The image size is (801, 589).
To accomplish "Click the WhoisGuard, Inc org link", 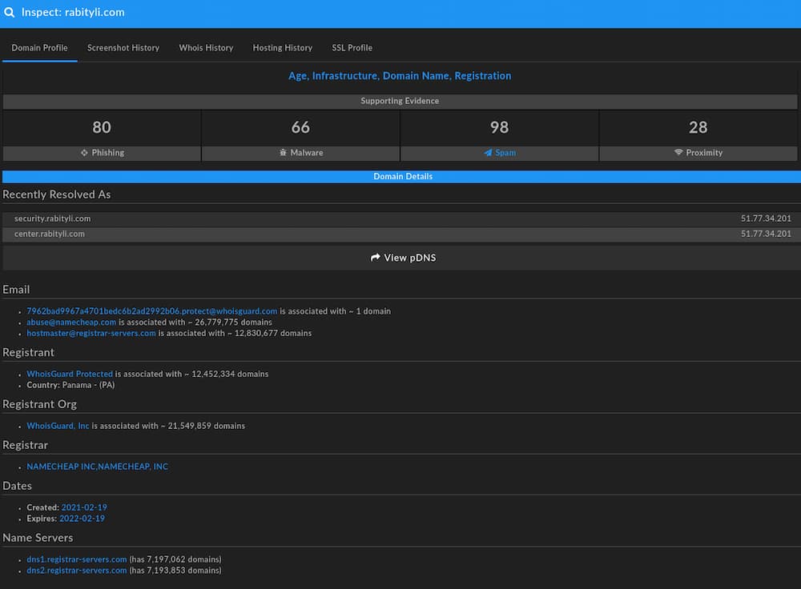I will click(58, 427).
